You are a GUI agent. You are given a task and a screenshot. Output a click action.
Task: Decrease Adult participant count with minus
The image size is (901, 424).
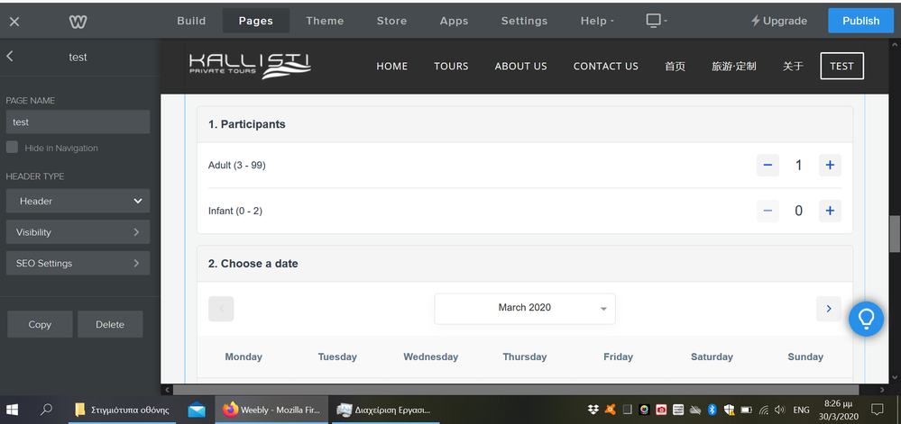768,166
